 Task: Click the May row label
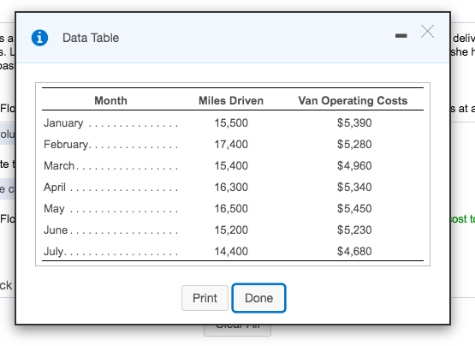(x=54, y=209)
